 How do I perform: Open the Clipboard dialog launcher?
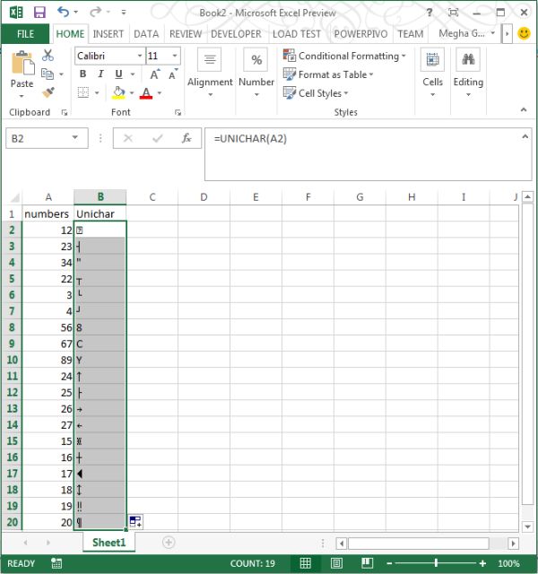click(x=65, y=113)
